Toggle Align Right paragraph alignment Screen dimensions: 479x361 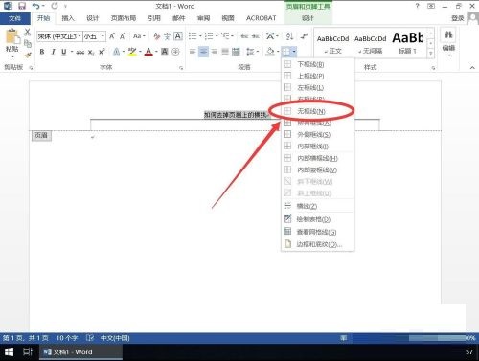coord(215,52)
